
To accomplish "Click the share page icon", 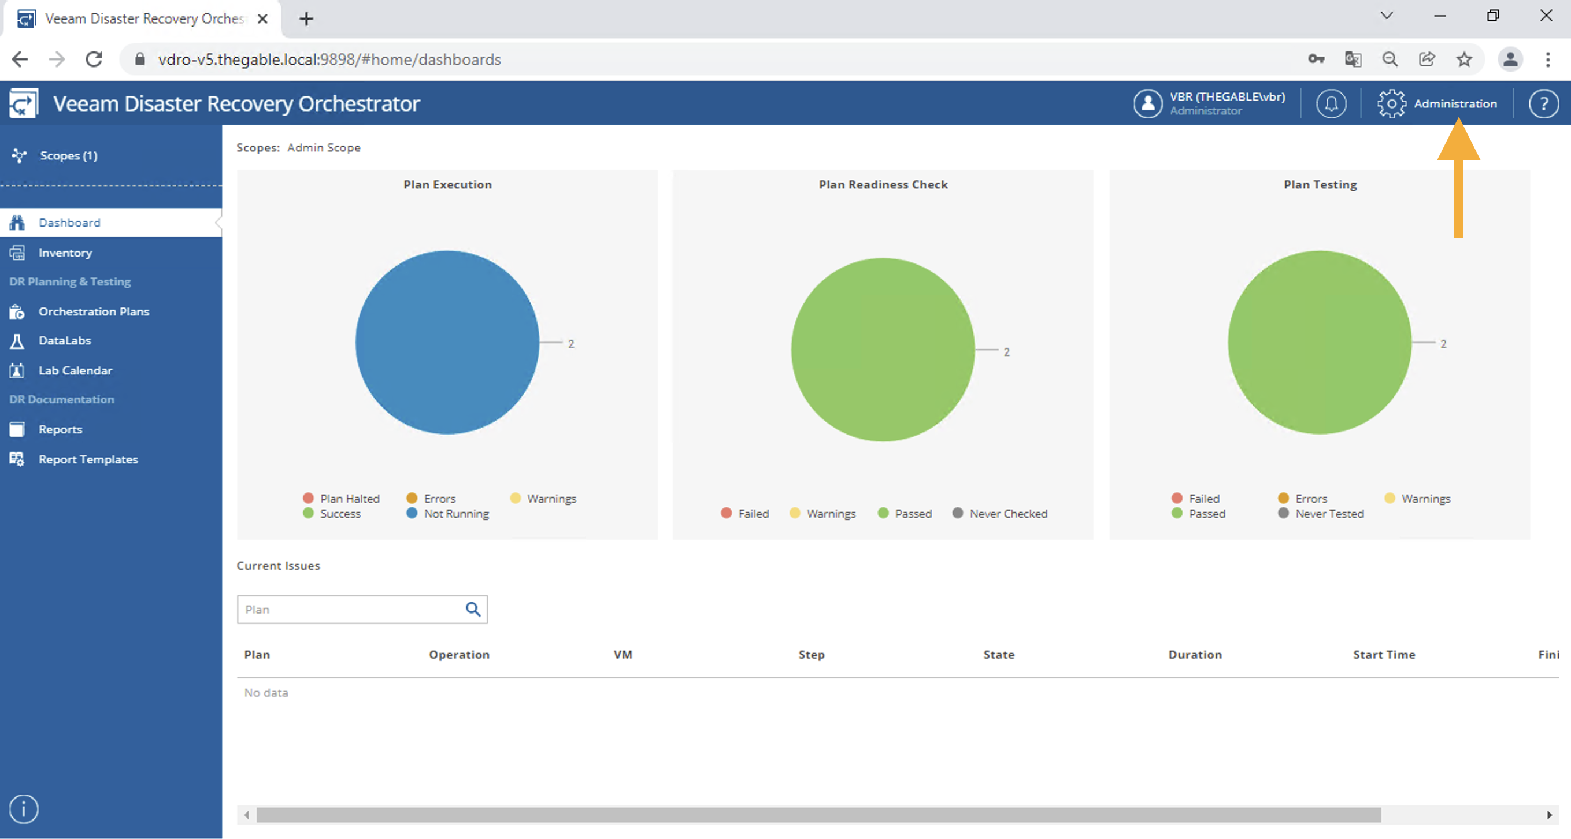I will click(1427, 59).
